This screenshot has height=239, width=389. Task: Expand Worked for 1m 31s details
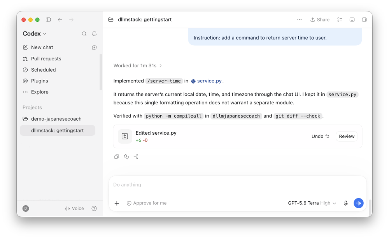click(x=138, y=65)
